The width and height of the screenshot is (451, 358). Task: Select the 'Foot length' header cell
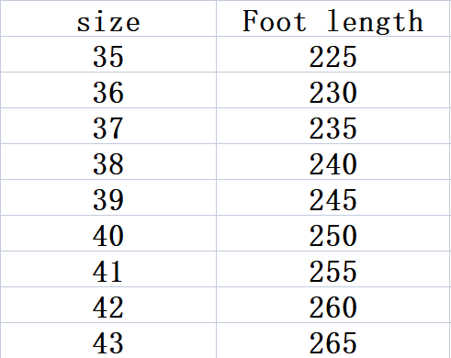(x=333, y=18)
